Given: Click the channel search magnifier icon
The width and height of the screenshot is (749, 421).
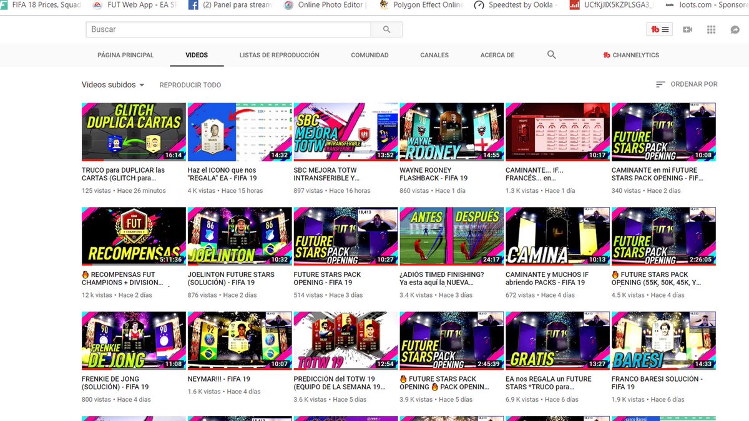Looking at the screenshot, I should coord(551,55).
